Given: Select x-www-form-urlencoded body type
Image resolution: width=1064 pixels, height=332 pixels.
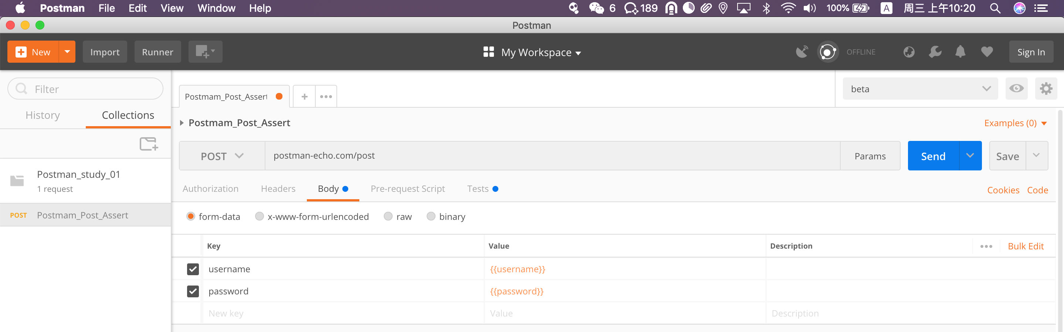Looking at the screenshot, I should click(x=260, y=216).
